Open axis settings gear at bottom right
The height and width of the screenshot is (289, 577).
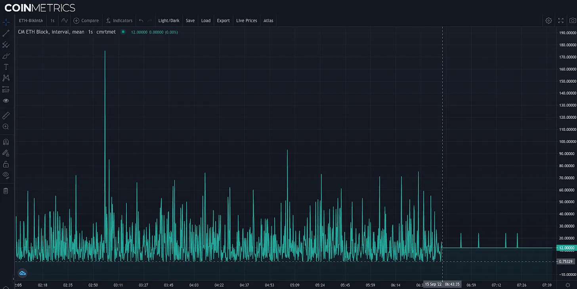[567, 285]
